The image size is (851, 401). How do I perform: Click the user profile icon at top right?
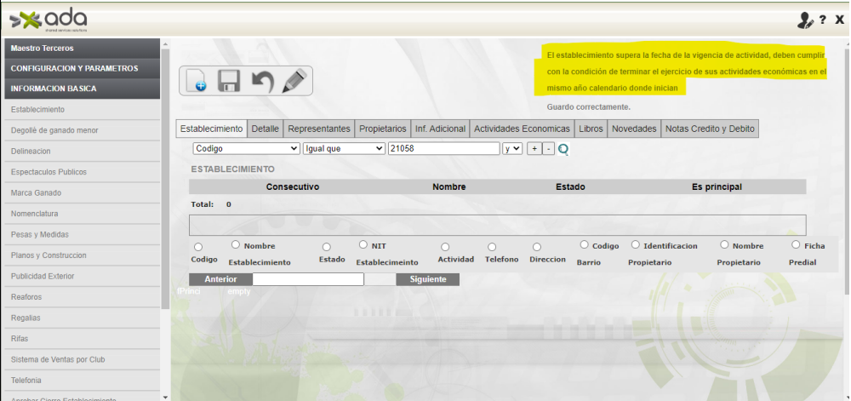point(805,20)
